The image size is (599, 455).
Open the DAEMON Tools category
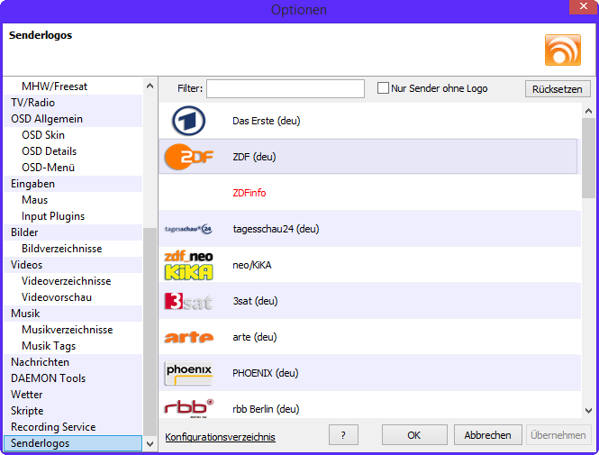pos(48,378)
